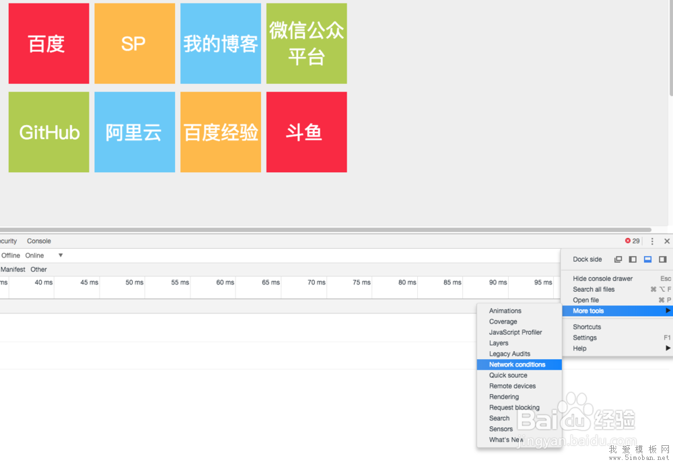This screenshot has width=673, height=464.
Task: Open the 百度经验 tile
Action: click(221, 132)
